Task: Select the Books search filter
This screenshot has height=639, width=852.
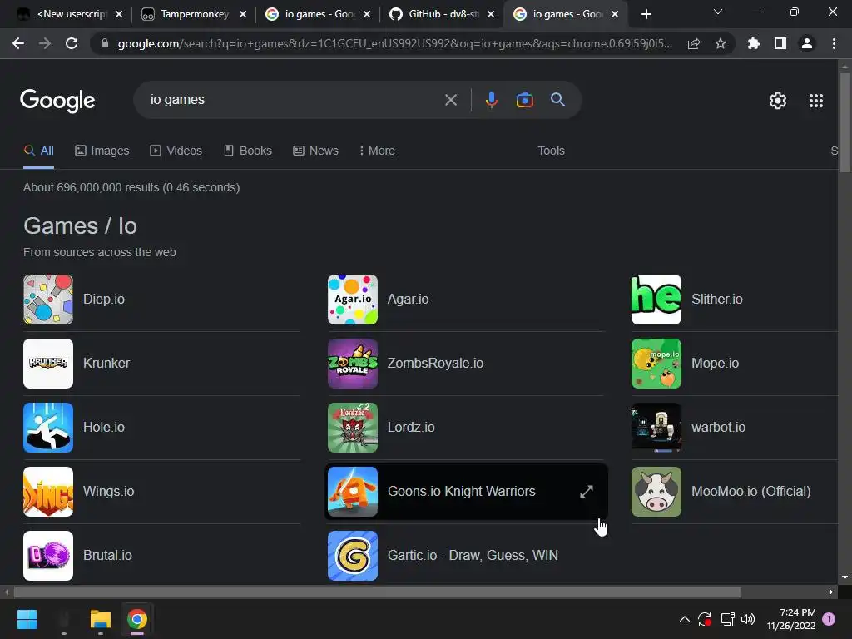Action: pyautogui.click(x=248, y=151)
